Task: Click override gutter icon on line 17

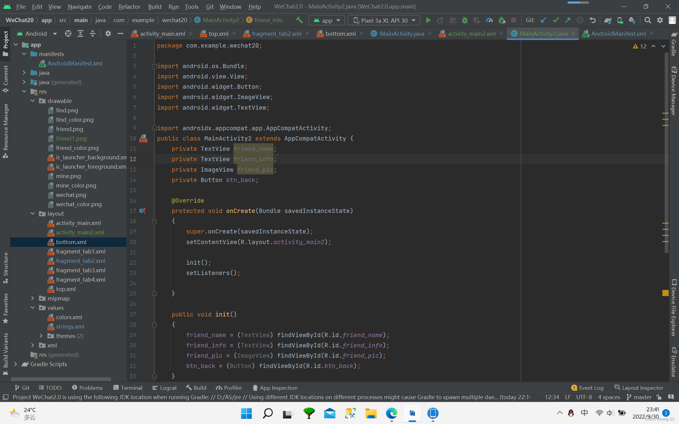Action: tap(142, 211)
